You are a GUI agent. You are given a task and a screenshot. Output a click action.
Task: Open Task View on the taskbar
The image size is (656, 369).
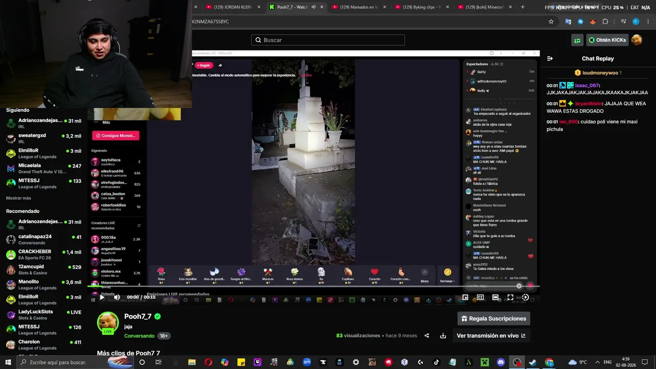158,362
